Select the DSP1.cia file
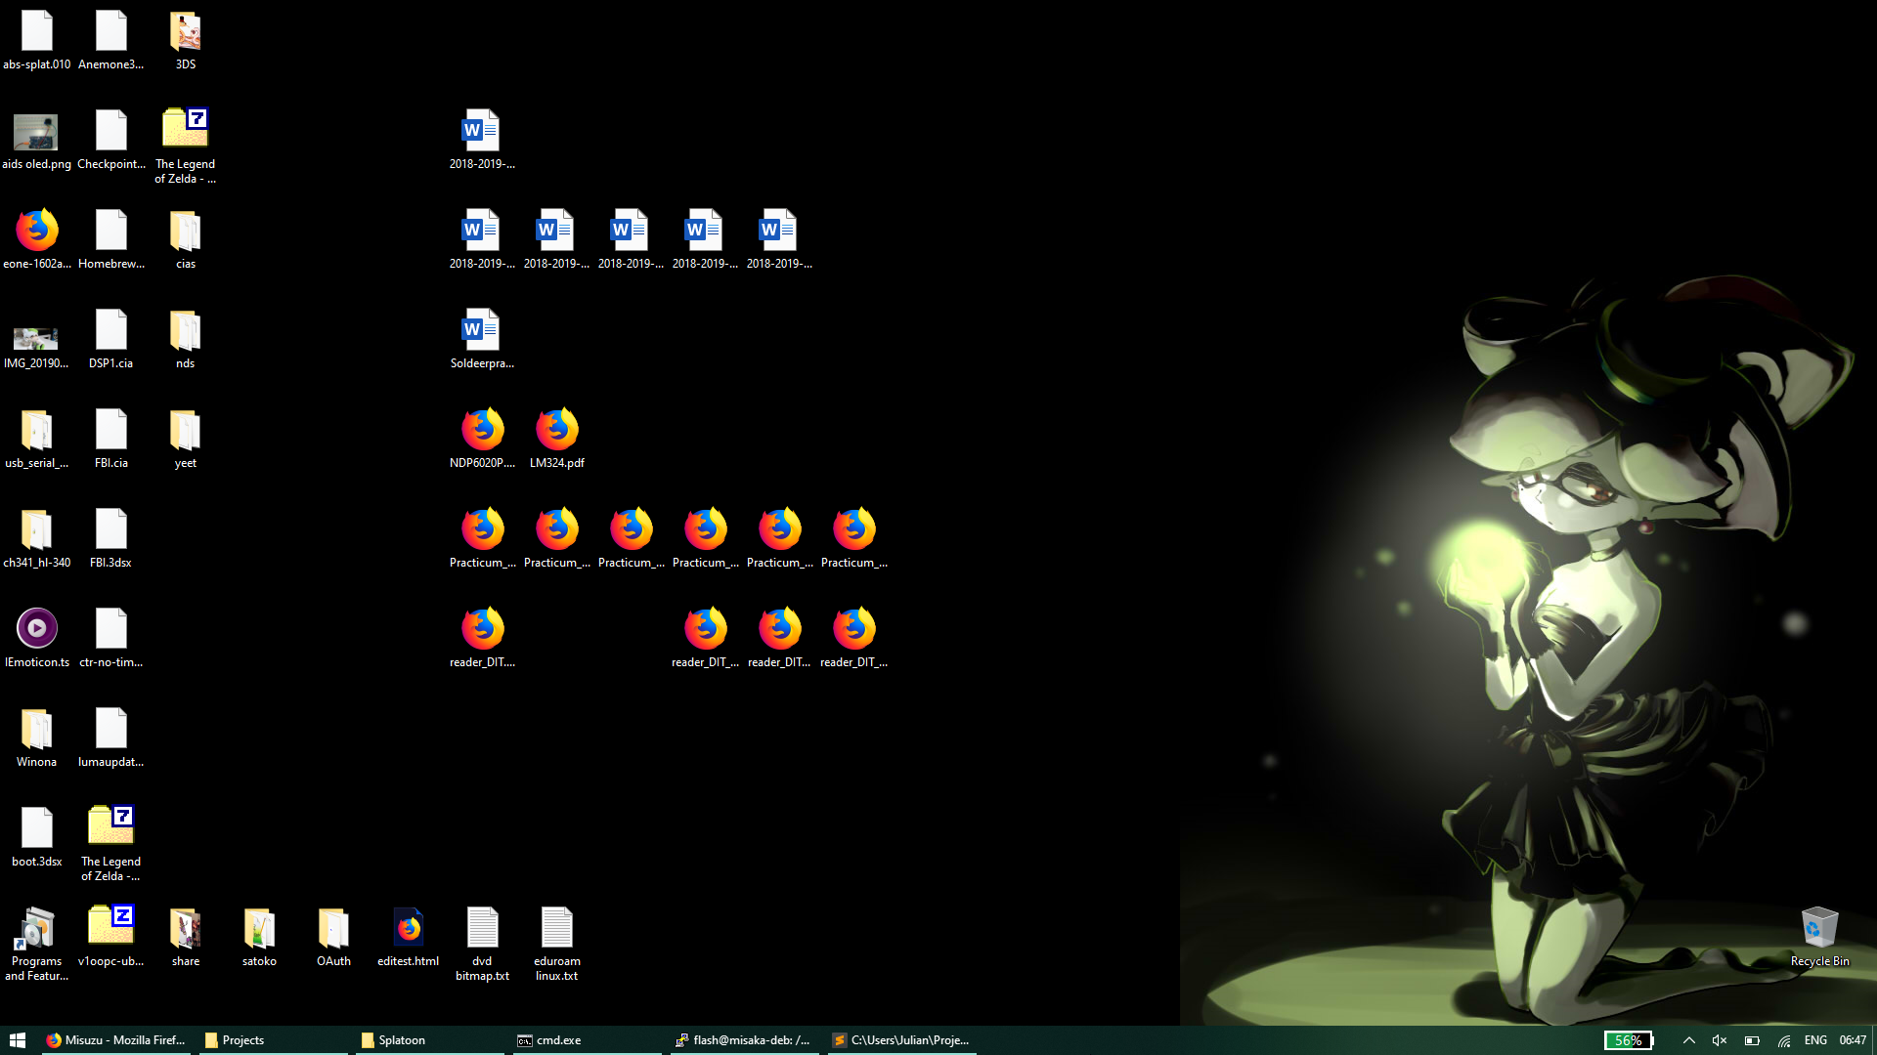The width and height of the screenshot is (1877, 1055). pos(111,340)
